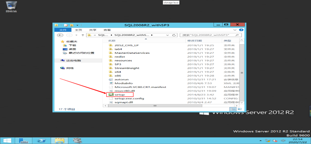This screenshot has height=144, width=311.
Task: Click the vertical scrollbar down arrow
Action: (242, 102)
